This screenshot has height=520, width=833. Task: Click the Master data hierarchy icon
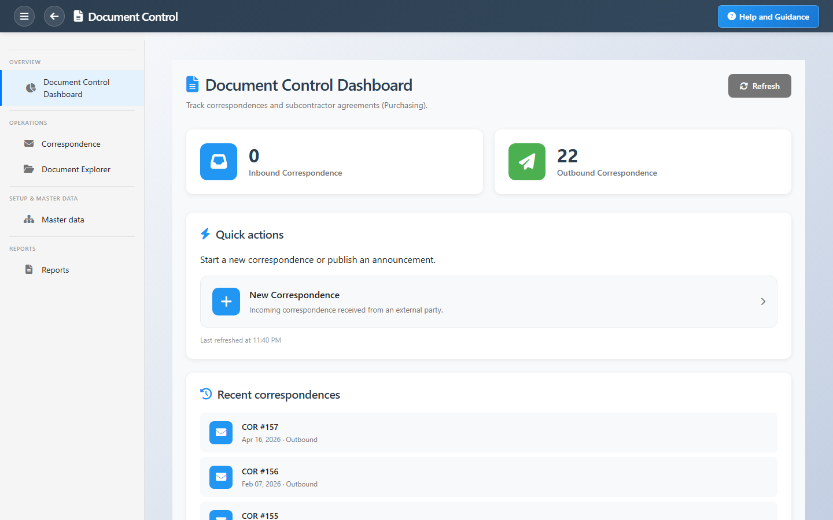[29, 220]
